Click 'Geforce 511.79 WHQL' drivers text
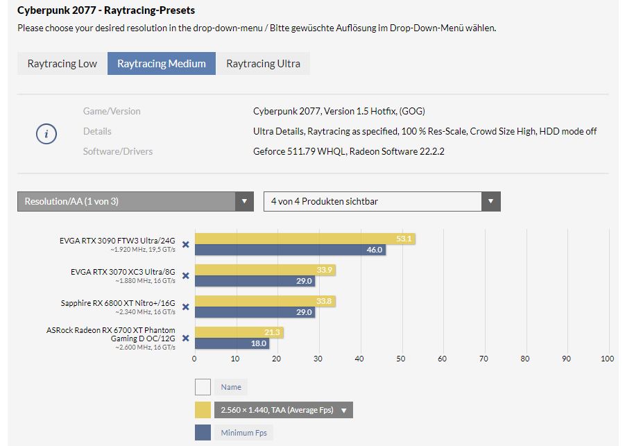This screenshot has width=625, height=446. pyautogui.click(x=300, y=151)
